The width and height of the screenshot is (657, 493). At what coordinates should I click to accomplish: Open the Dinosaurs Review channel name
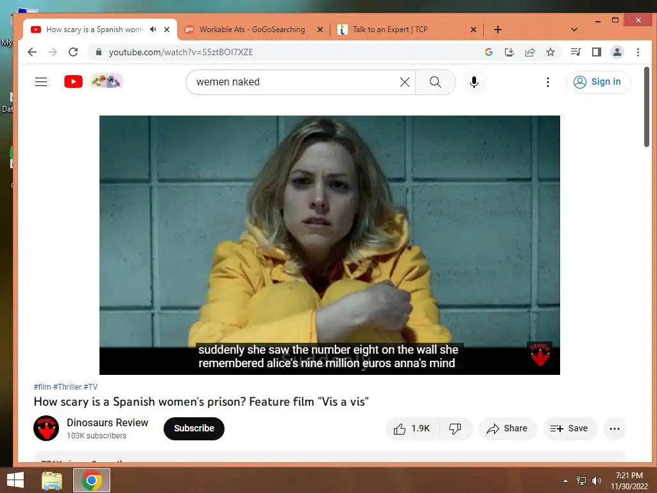pos(107,422)
